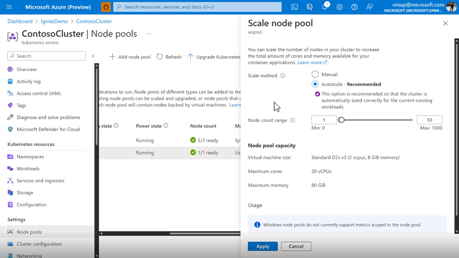
Task: Open Directories and subscriptions filter icon
Action: 309,7
